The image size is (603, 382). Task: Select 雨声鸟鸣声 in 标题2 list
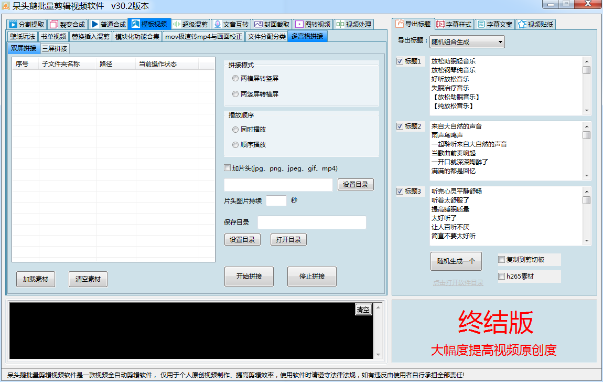pos(447,135)
